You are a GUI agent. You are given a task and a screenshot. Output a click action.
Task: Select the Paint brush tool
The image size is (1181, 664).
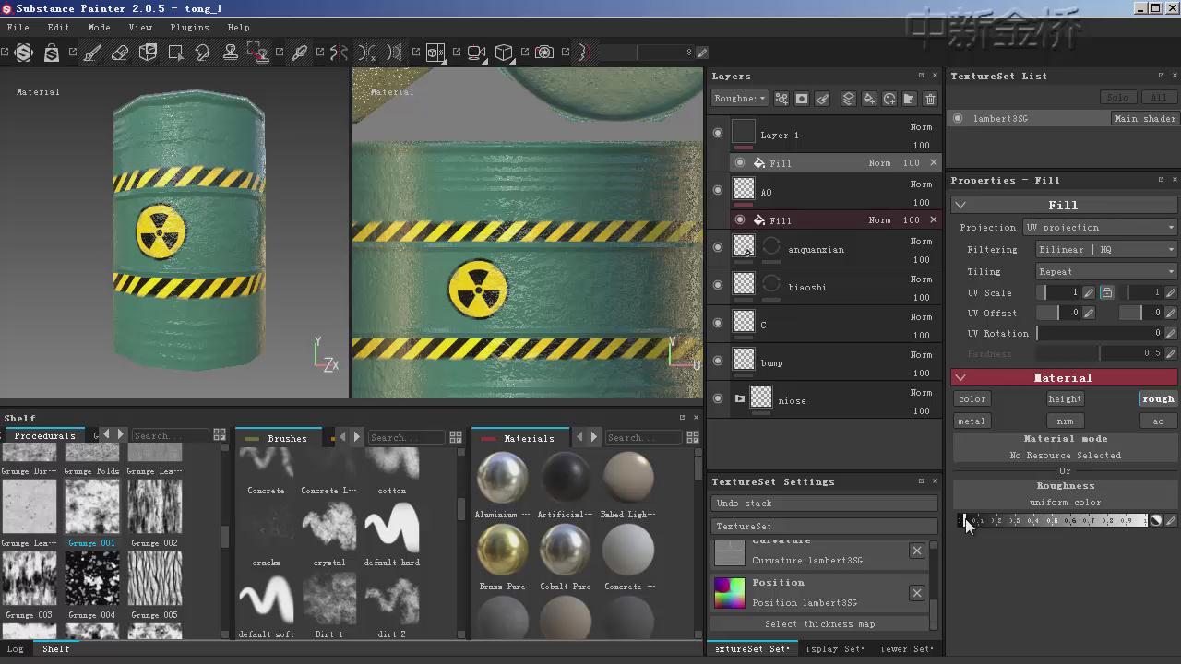click(x=92, y=53)
